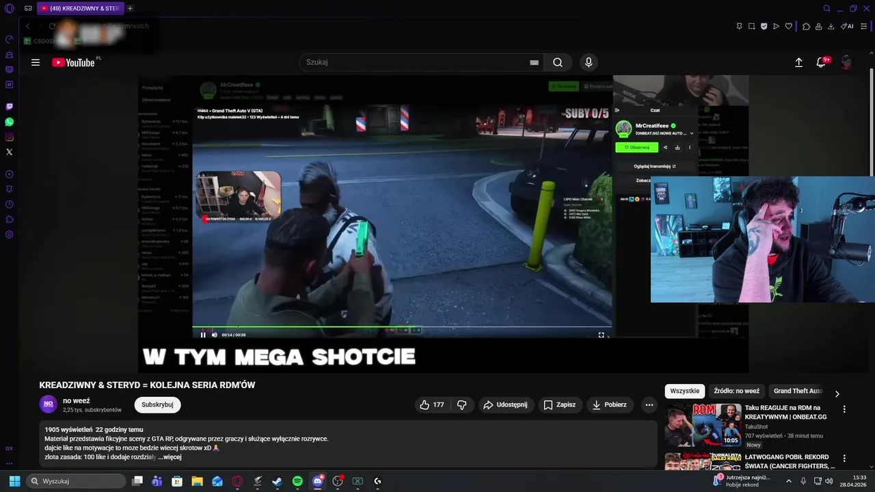Seek on the video progress bar
Viewport: 875px width, 492px height.
point(402,327)
